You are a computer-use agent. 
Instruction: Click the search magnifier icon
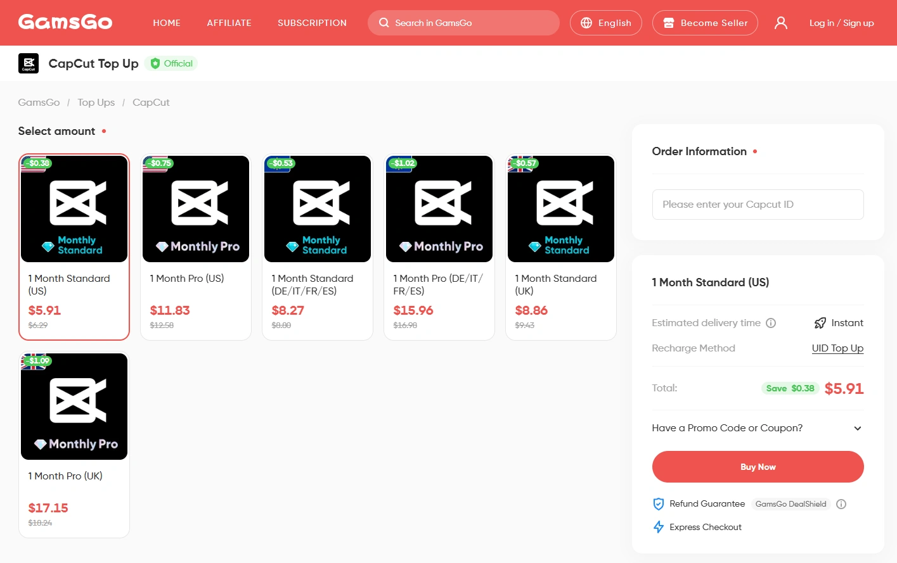[384, 23]
